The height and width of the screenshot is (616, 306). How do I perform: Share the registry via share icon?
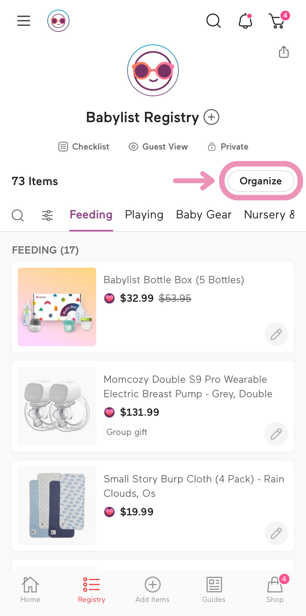coord(284,52)
